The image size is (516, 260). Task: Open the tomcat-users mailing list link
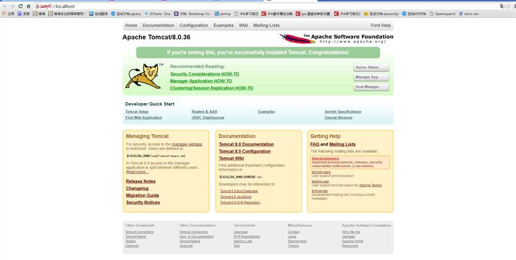click(321, 172)
